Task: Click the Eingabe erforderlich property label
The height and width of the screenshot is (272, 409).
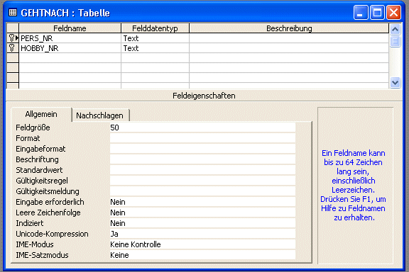Action: click(x=50, y=202)
